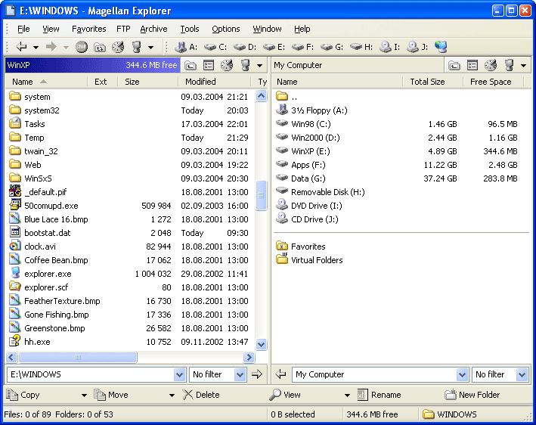Sort left panel by Modified column

point(215,82)
